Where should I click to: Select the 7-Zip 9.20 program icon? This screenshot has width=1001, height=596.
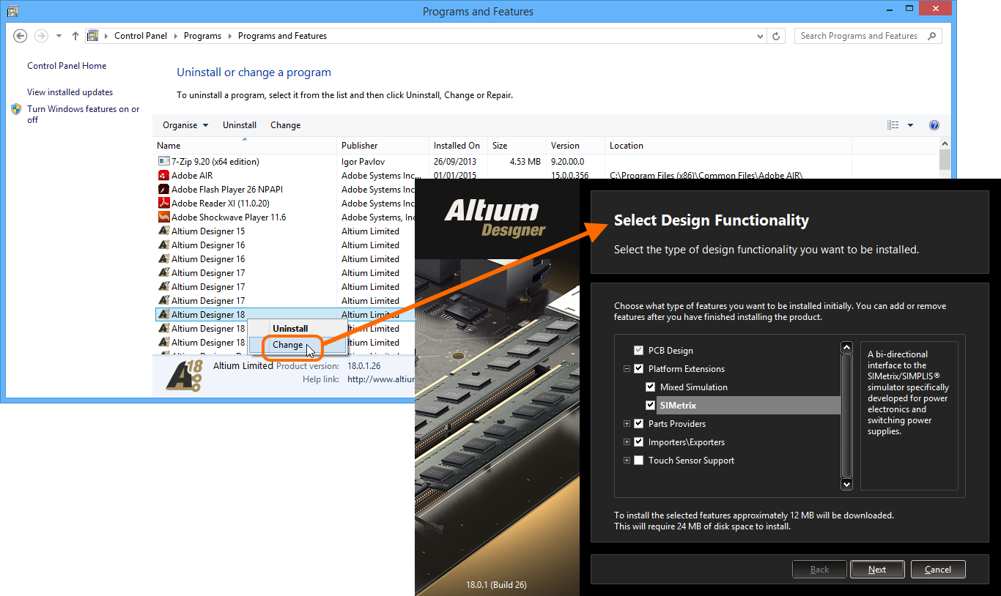pyautogui.click(x=164, y=161)
